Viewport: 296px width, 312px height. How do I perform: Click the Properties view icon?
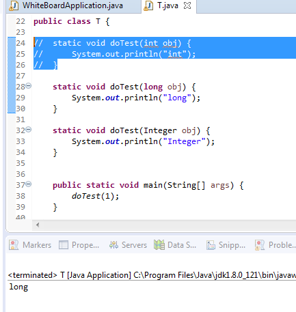pos(64,245)
